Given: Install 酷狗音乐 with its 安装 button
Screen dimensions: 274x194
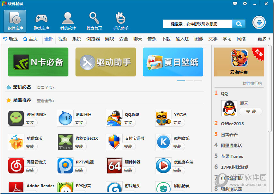Looking at the screenshot, I should (178, 146).
